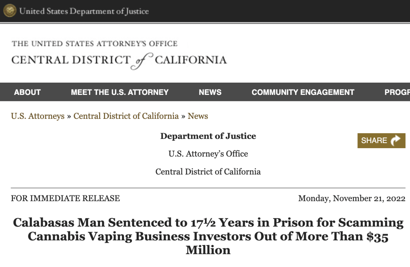This screenshot has width=410, height=267.
Task: Click the centered U.S. Attorney's Office text
Action: point(208,154)
